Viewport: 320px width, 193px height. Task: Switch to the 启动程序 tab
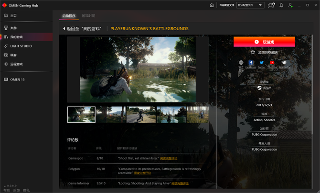click(x=69, y=16)
